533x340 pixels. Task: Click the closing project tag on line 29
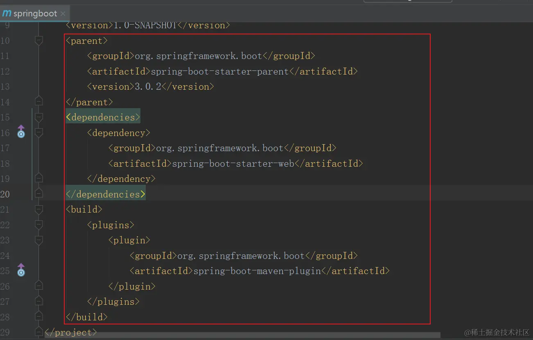[71, 332]
